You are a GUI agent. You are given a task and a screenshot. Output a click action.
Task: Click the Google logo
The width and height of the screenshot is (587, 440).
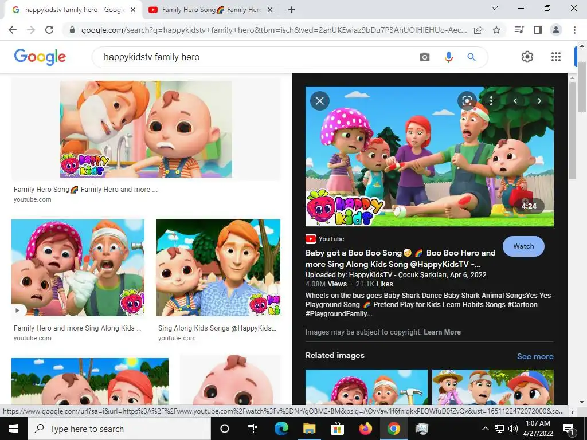point(40,57)
